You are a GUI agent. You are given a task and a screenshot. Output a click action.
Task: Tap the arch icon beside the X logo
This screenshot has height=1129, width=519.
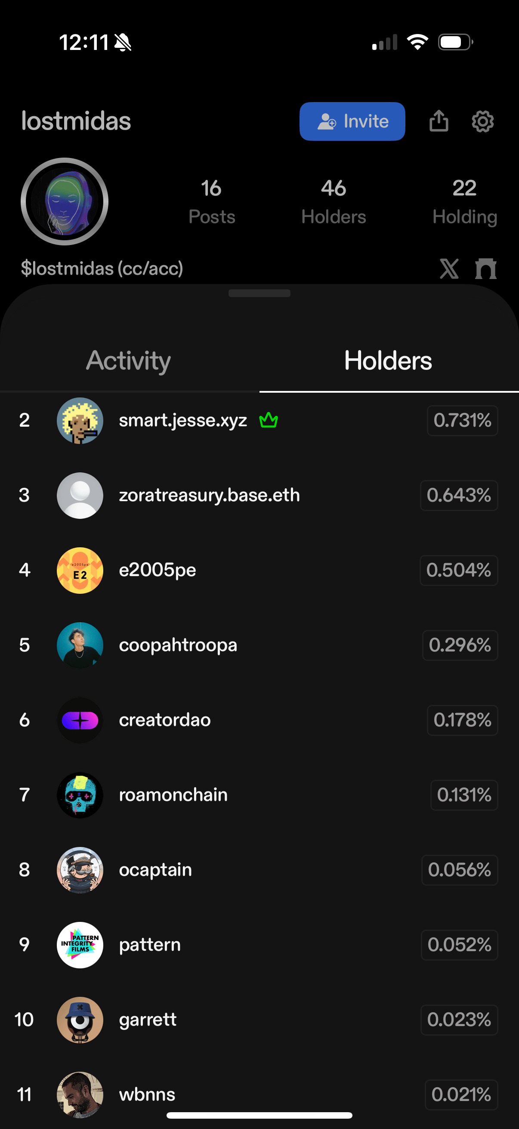(486, 269)
